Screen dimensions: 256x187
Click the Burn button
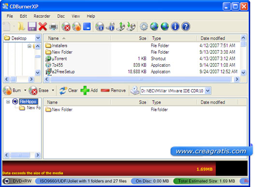click(12, 90)
